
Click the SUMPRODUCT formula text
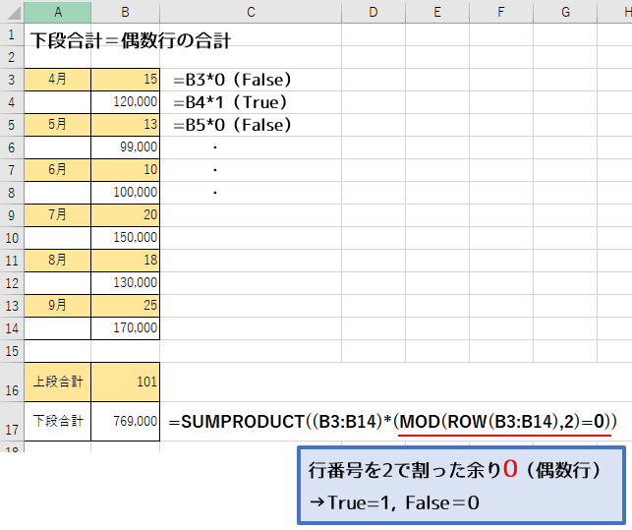(x=393, y=422)
